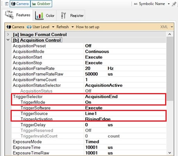Click the AcquisitionPreset value Off
Screen dimensions: 178x156
coord(88,46)
